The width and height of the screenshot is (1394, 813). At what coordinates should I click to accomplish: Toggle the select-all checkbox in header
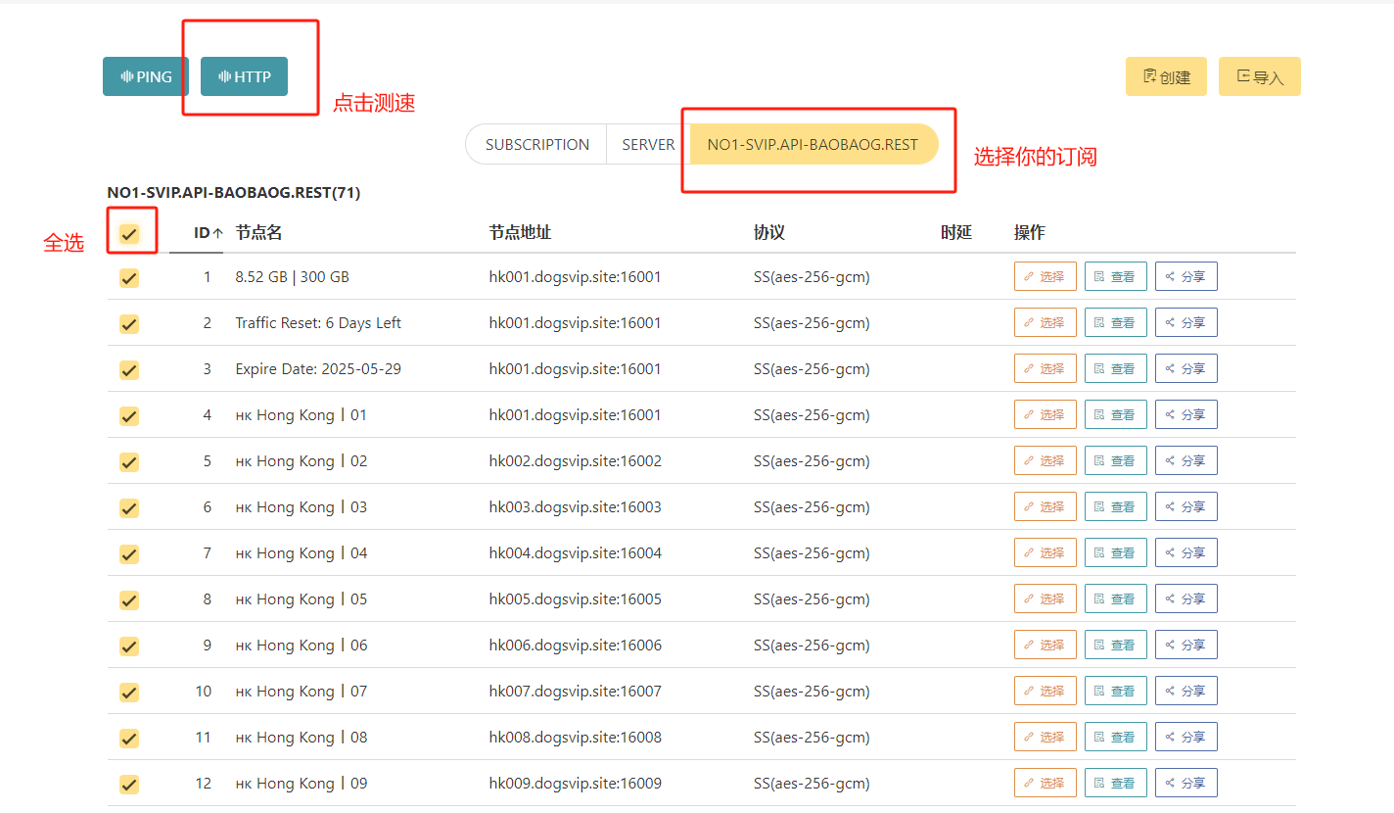[x=128, y=234]
